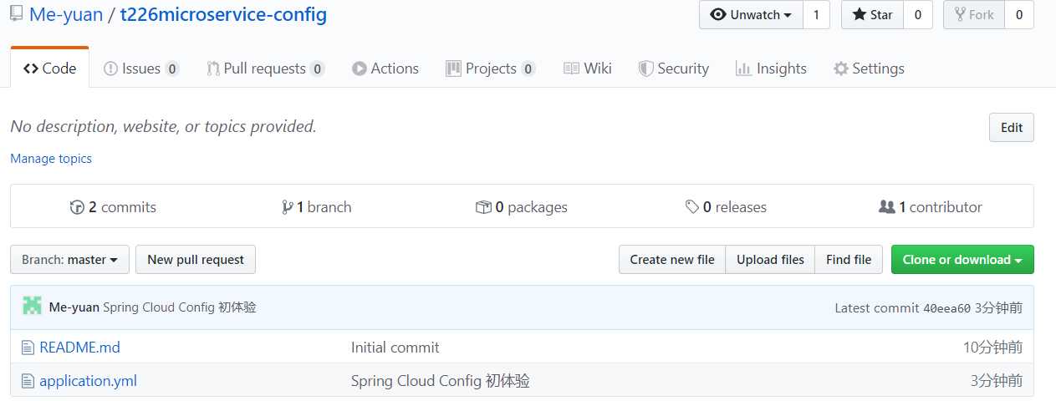Click the branch icon beside 1 branch
Viewport: 1056px width, 401px height.
point(288,207)
